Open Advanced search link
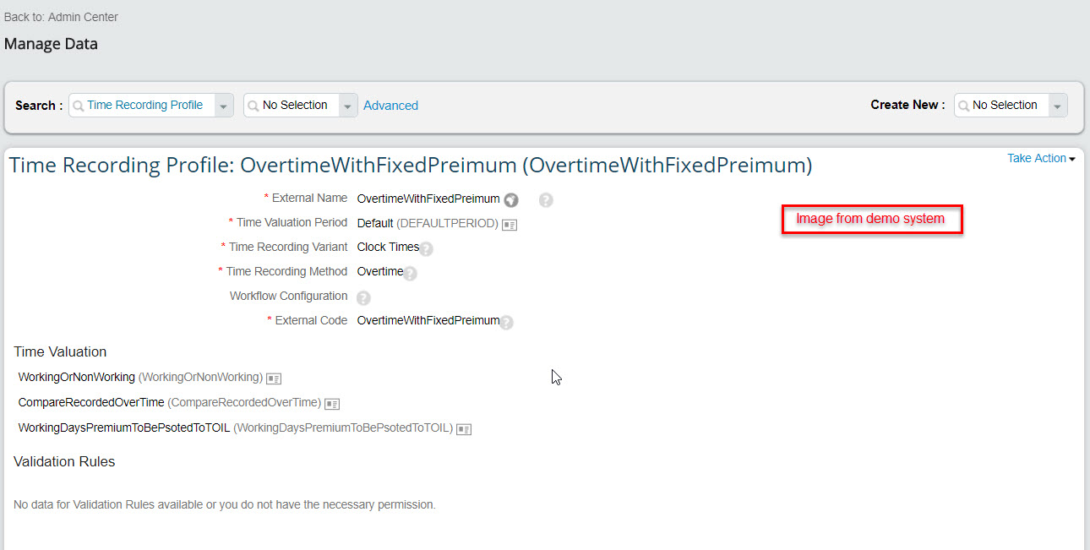 pyautogui.click(x=390, y=106)
